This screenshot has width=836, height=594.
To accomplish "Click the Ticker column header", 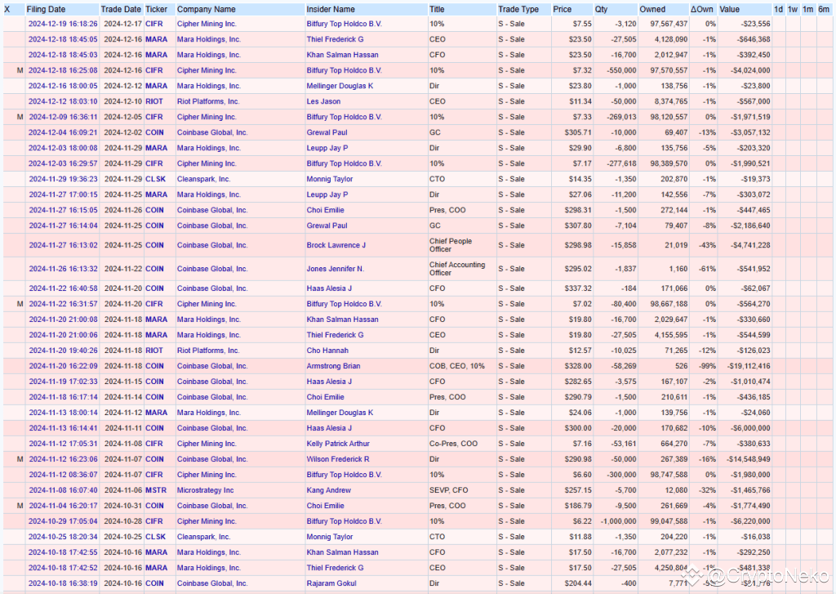I will 156,9.
